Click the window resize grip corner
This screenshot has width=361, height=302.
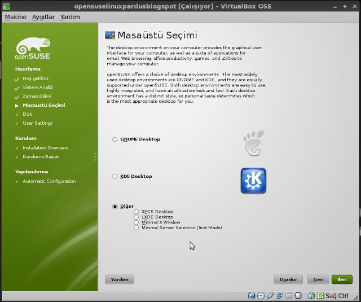pos(355,296)
